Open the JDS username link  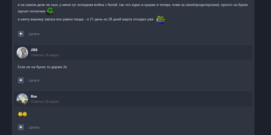coord(34,50)
